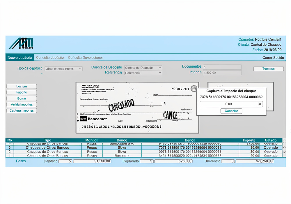Viewport: 291px width, 204px height.
Task: Click the Terminar button
Action: [268, 68]
